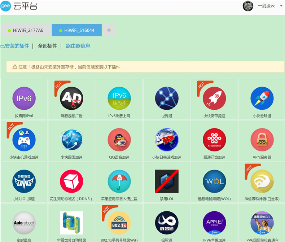This screenshot has width=285, height=242.
Task: Select the 联通沃宽加速 Unicom icon
Action: 214,140
